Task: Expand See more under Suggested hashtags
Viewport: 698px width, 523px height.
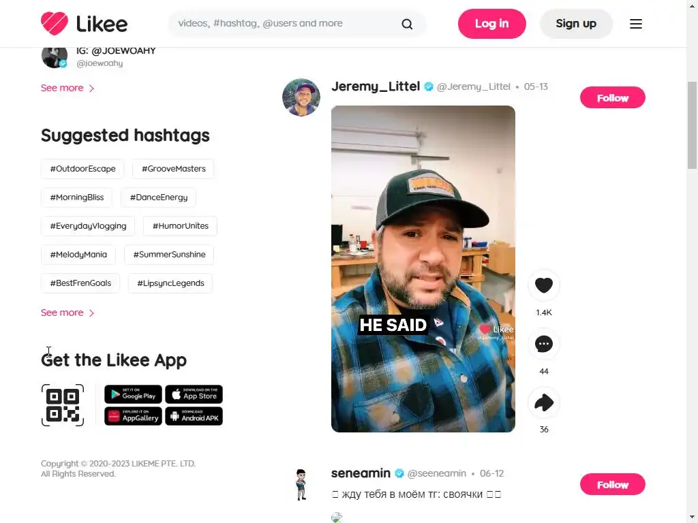Action: click(67, 313)
